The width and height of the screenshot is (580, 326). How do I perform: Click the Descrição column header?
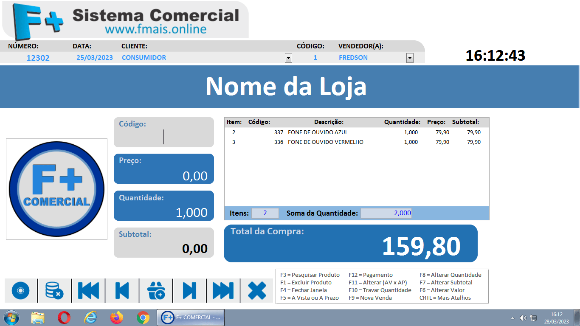(x=329, y=122)
